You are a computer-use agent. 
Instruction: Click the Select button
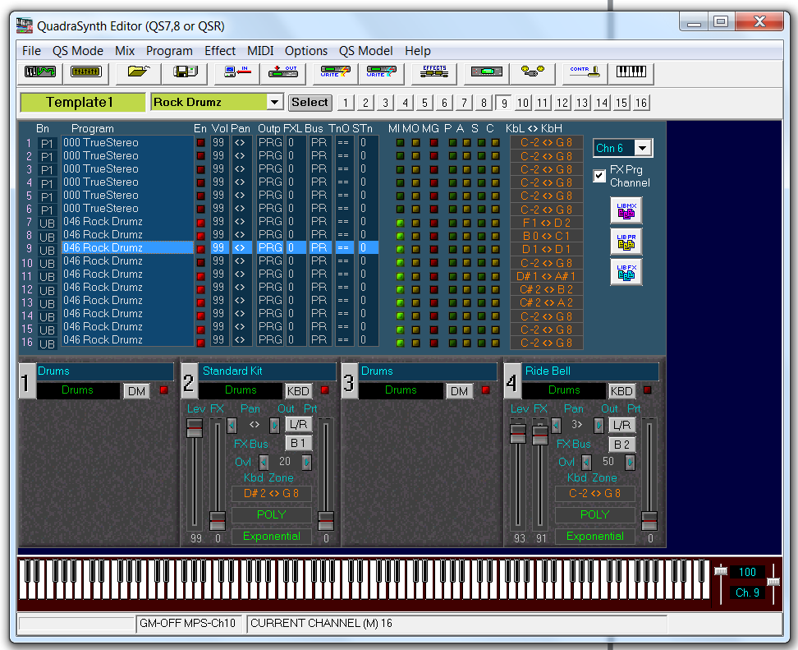(310, 103)
